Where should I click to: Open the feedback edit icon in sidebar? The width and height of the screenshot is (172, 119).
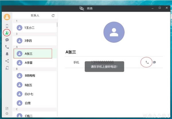tap(7, 108)
